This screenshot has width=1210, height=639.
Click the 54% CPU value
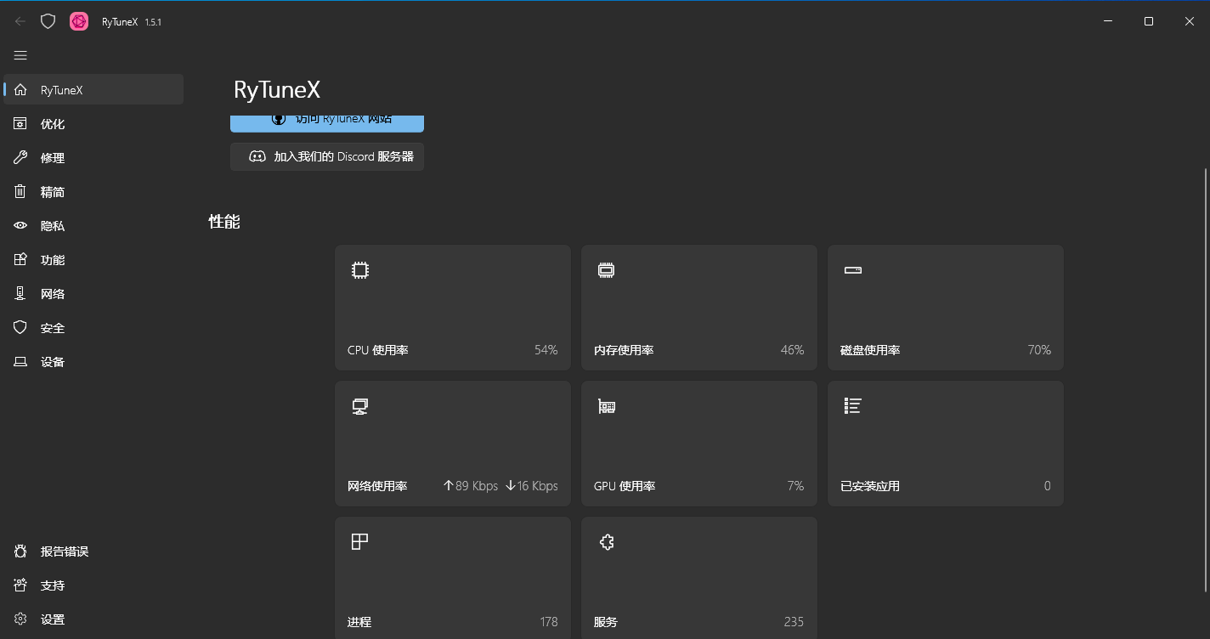click(546, 350)
